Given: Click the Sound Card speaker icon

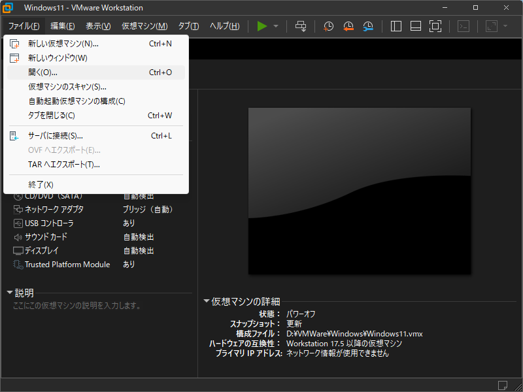Looking at the screenshot, I should [18, 237].
